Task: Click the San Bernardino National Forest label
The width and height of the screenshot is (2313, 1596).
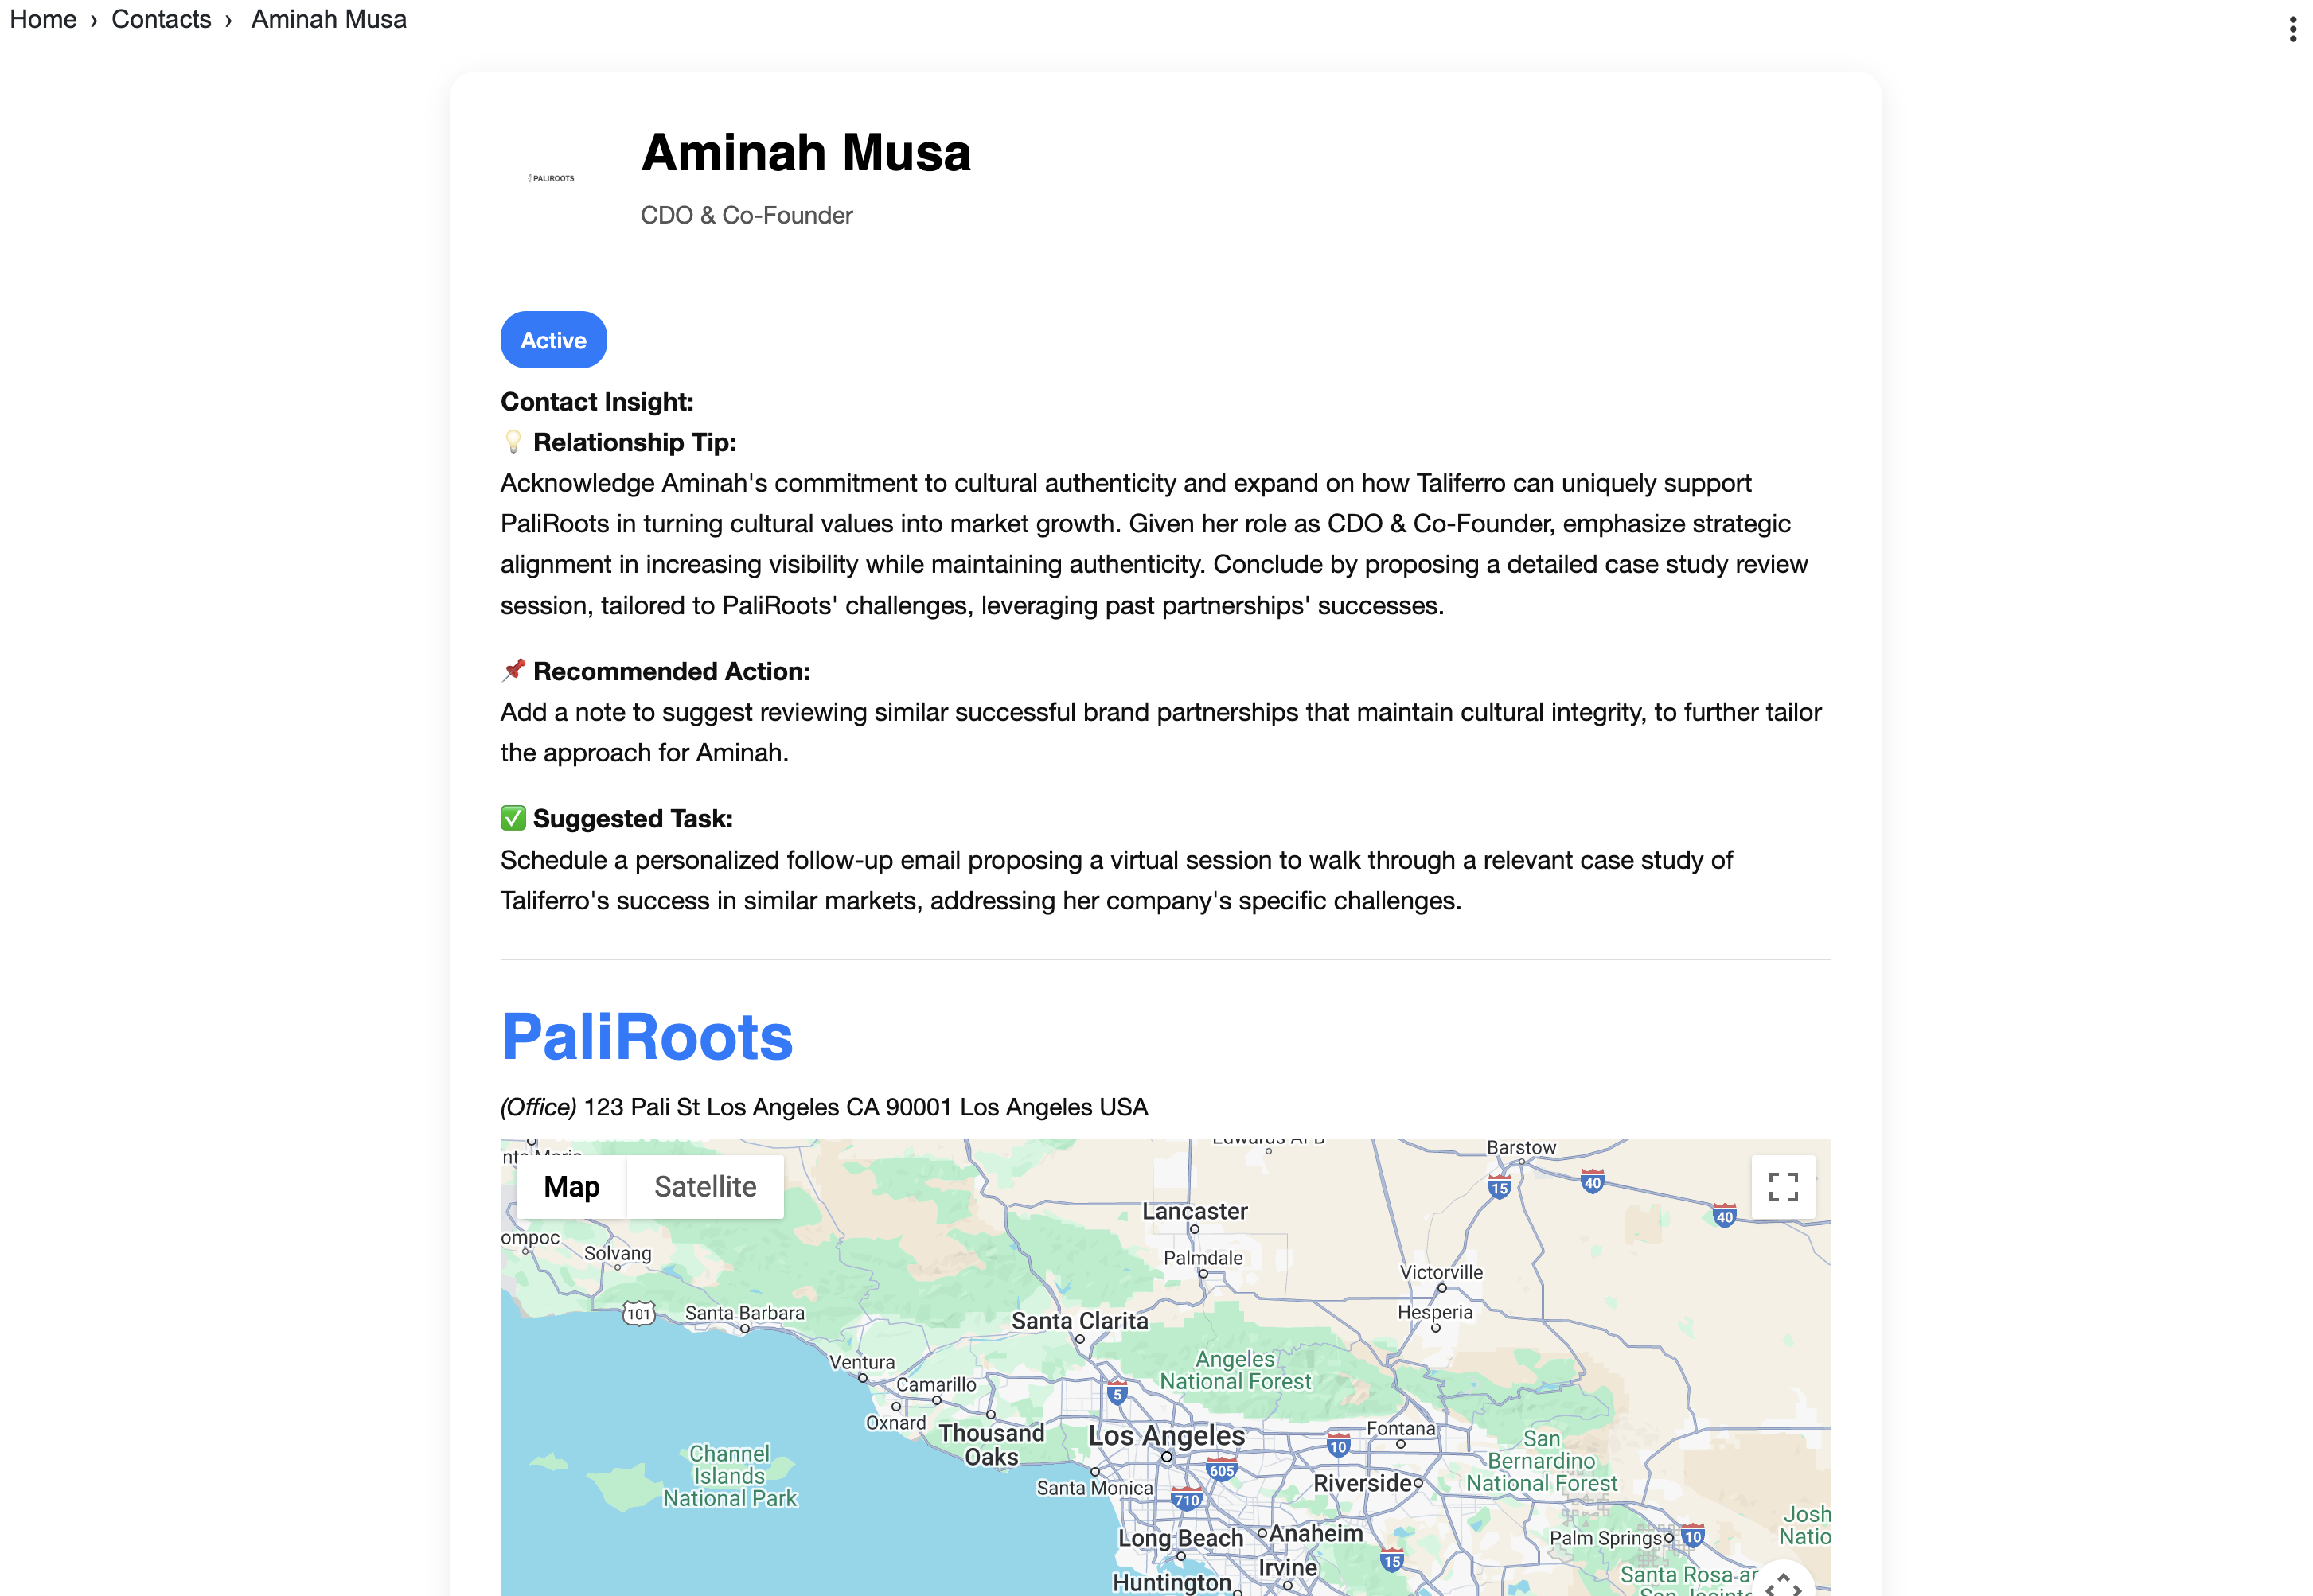Action: click(x=1541, y=1461)
